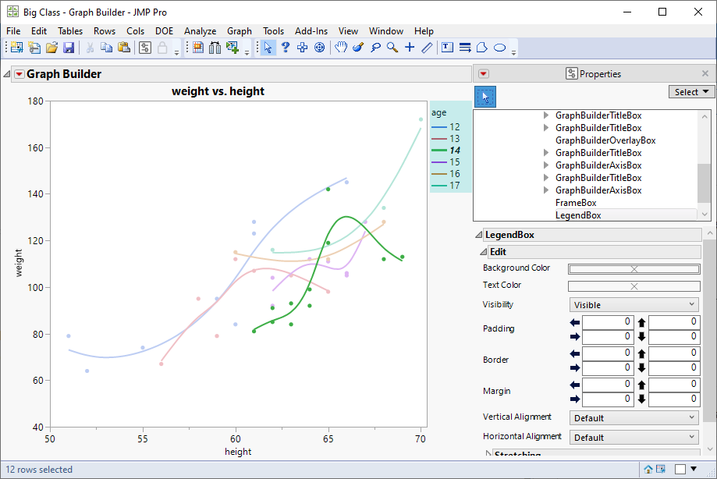
Task: Expand the Vertical Alignment combo box
Action: (634, 418)
